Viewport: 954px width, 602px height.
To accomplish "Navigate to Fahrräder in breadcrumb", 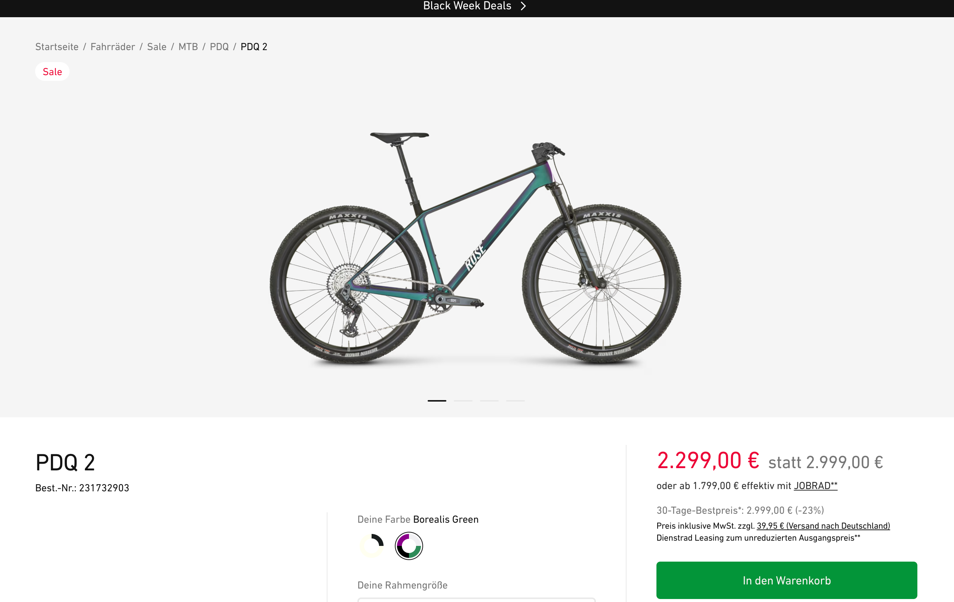I will tap(113, 47).
